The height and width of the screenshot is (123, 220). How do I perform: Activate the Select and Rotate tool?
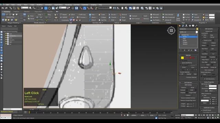(49, 8)
